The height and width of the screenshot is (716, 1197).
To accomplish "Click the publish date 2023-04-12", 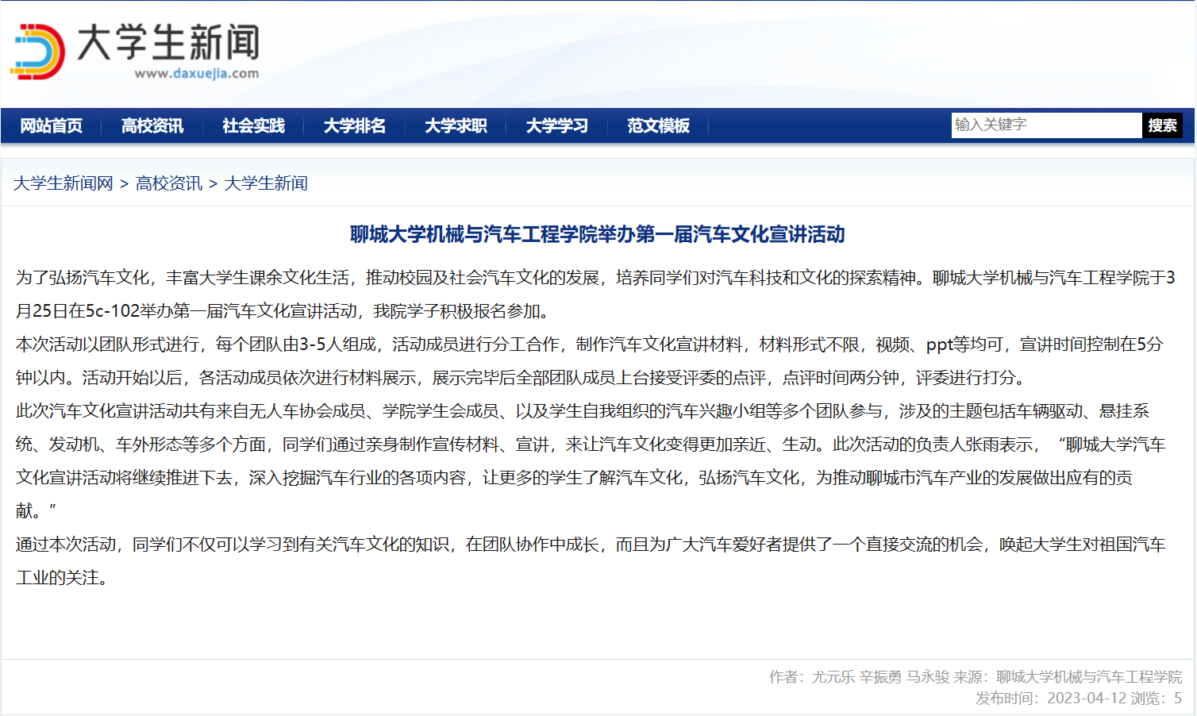I will pos(1087,698).
